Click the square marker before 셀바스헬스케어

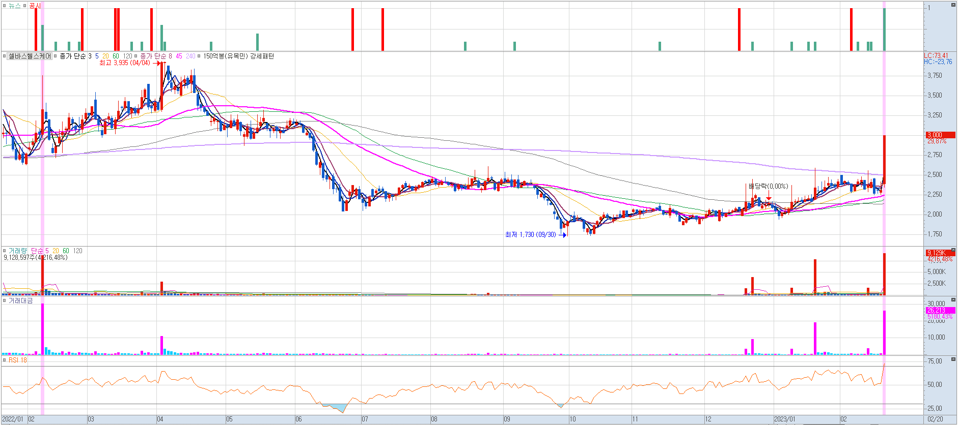pos(4,56)
